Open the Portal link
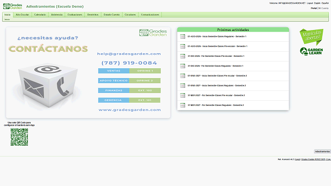The image size is (331, 186). click(314, 8)
